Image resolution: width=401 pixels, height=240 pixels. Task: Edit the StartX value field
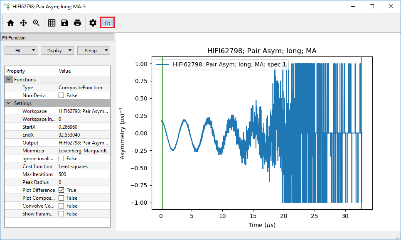(83, 127)
